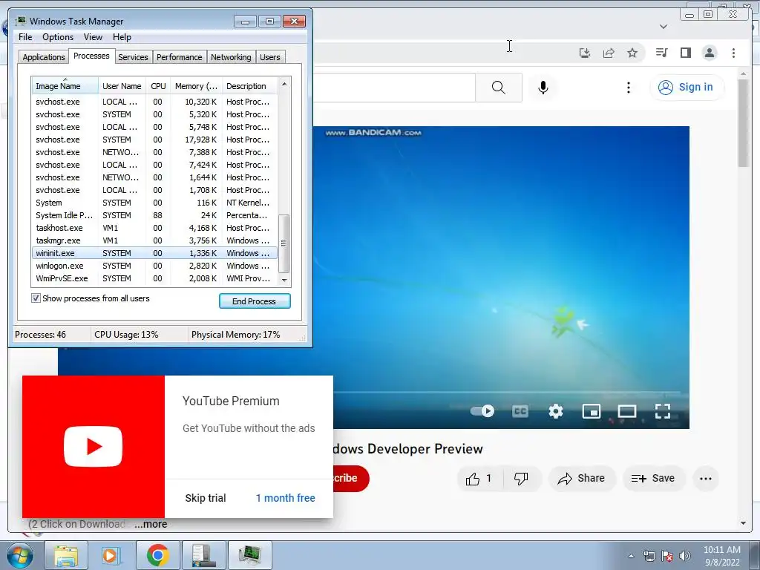Toggle closed captions CC button
The height and width of the screenshot is (570, 760).
520,411
